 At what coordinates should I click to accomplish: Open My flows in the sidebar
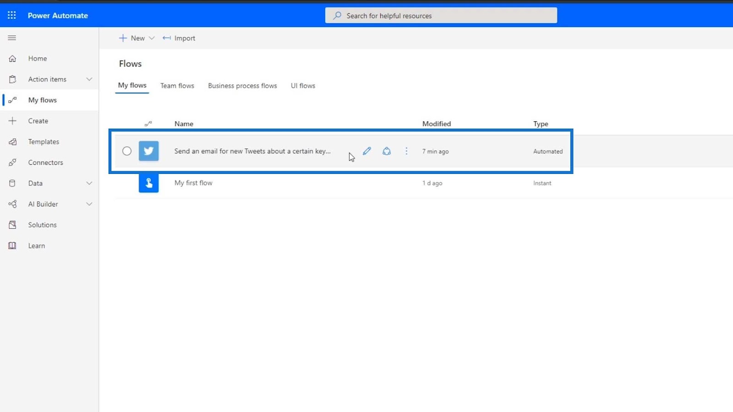[x=49, y=100]
